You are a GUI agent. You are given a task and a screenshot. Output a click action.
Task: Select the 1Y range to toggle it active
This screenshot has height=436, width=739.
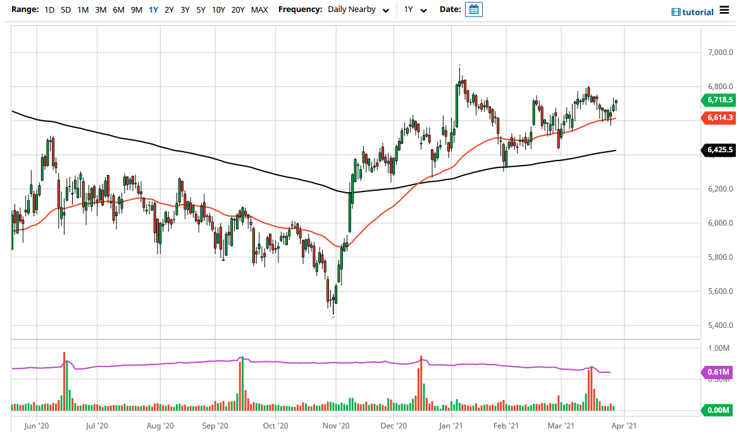point(152,10)
